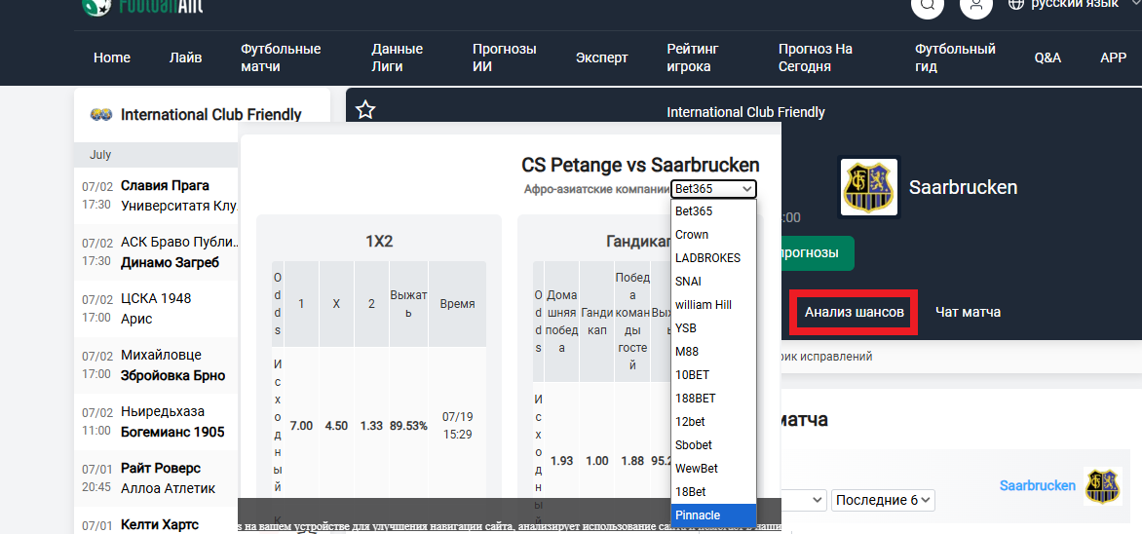The height and width of the screenshot is (534, 1142).
Task: Open the user profile icon
Action: [975, 5]
